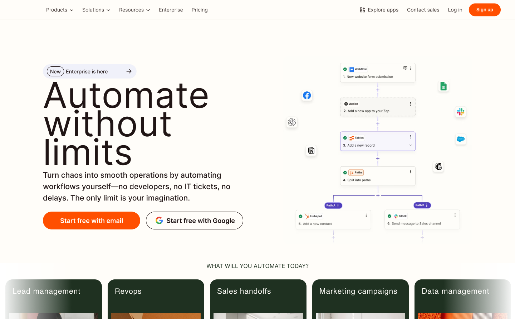Image resolution: width=515 pixels, height=319 pixels.
Task: Click Start free with Google
Action: point(195,221)
